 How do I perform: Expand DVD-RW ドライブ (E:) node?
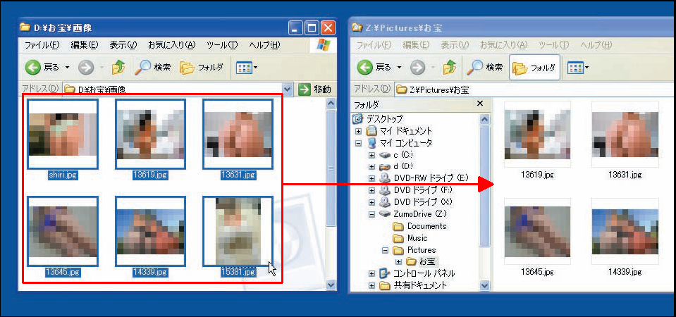[x=372, y=178]
